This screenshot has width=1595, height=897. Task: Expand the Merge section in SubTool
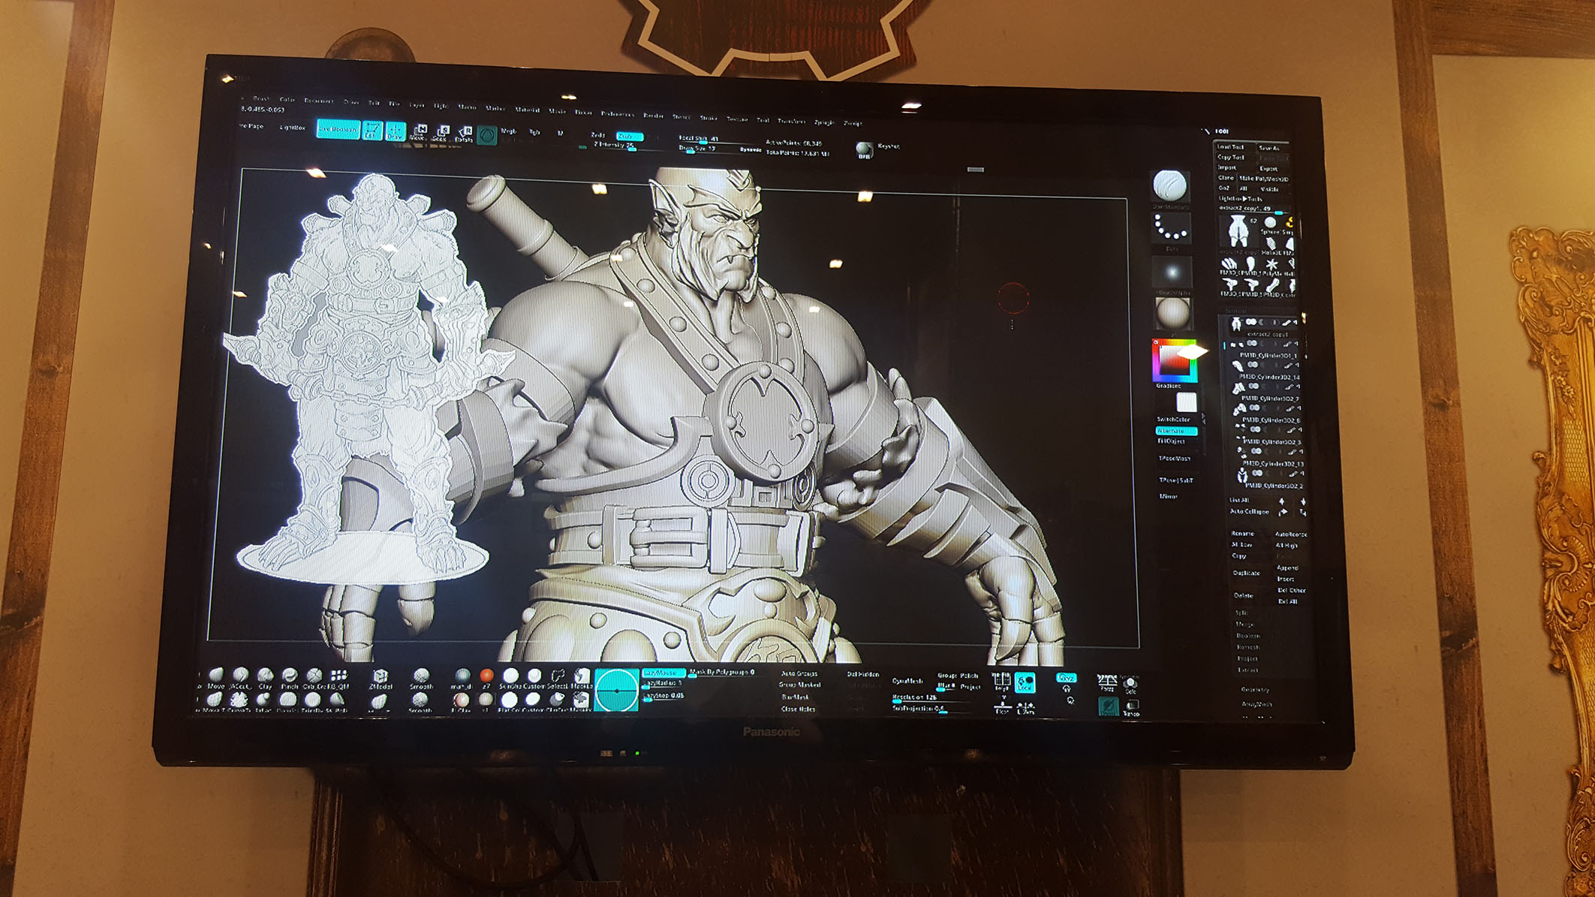pos(1244,625)
